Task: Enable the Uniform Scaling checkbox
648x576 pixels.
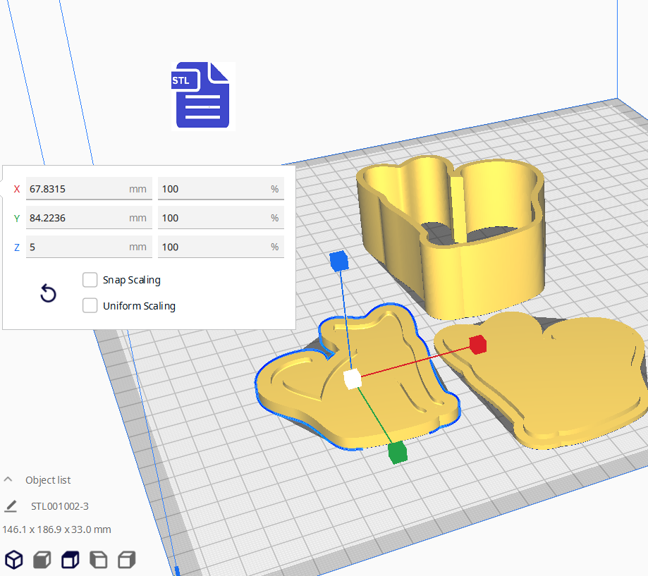Action: coord(90,305)
